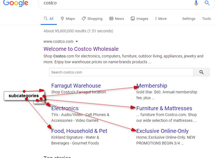The width and height of the screenshot is (215, 158).
Task: Open search Settings
Action: click(189, 19)
